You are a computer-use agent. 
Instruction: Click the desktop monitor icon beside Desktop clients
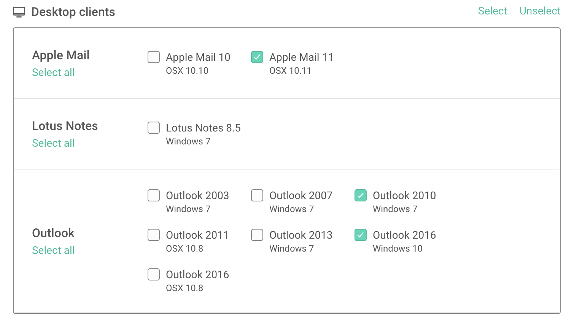(x=19, y=12)
